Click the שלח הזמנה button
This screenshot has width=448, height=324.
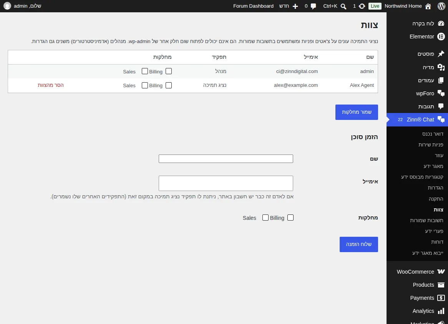[358, 244]
